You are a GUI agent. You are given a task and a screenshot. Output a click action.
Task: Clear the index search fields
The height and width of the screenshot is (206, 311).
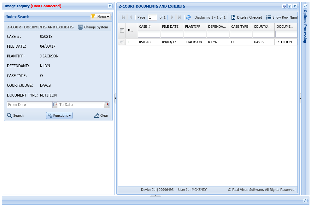(x=101, y=115)
